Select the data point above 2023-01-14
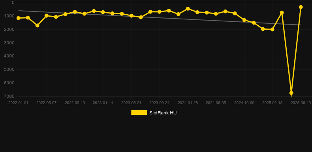Image resolution: width=312 pixels, height=152 pixels. coord(103,12)
